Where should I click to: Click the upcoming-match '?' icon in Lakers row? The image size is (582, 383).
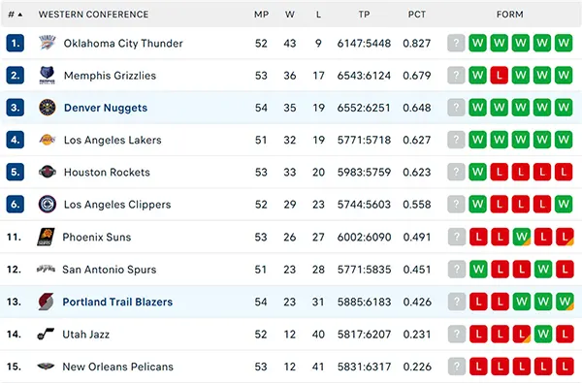(456, 140)
